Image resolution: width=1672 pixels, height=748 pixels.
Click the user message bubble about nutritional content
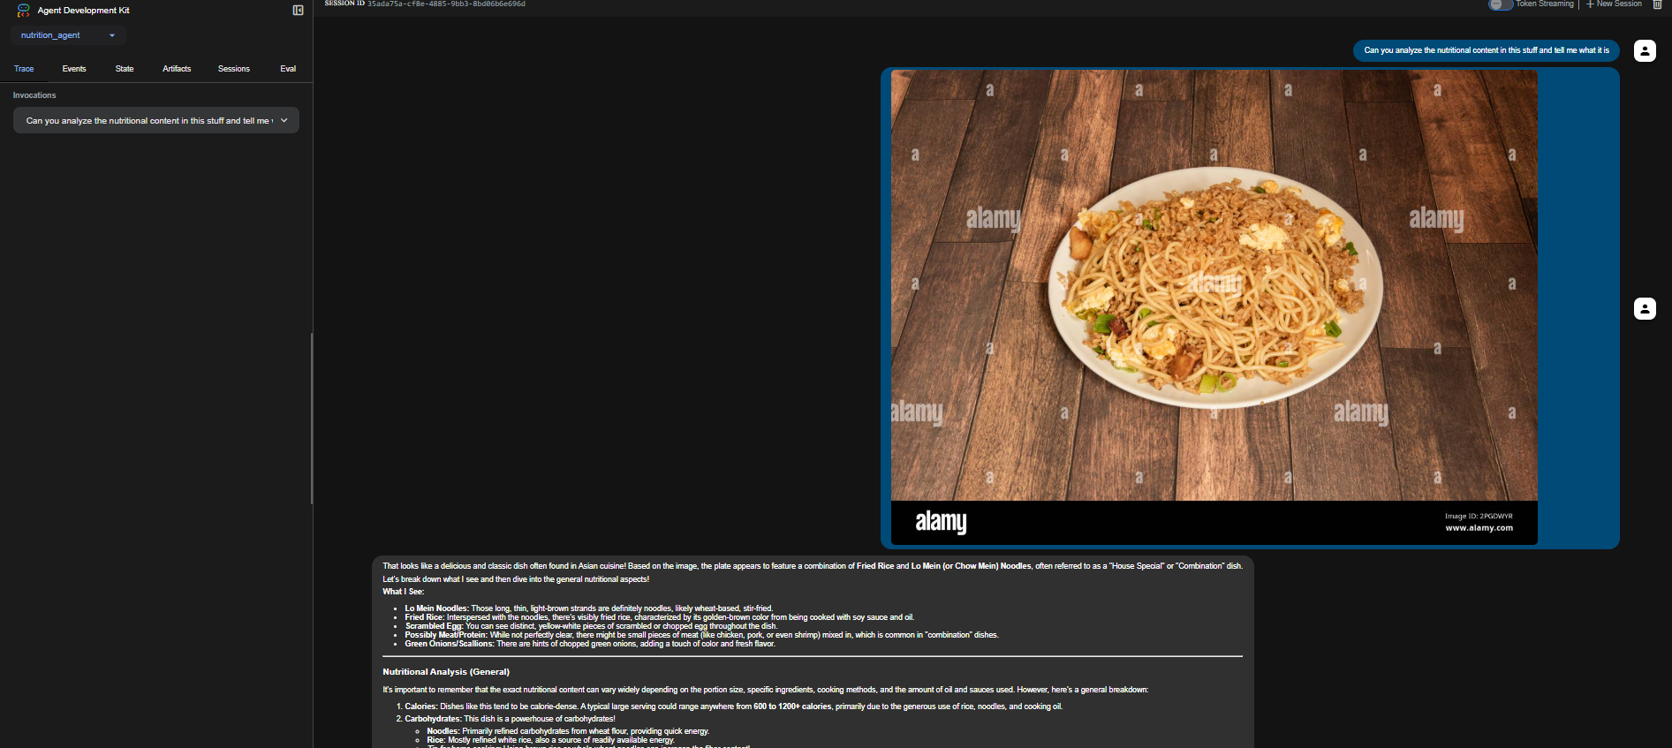(1487, 50)
